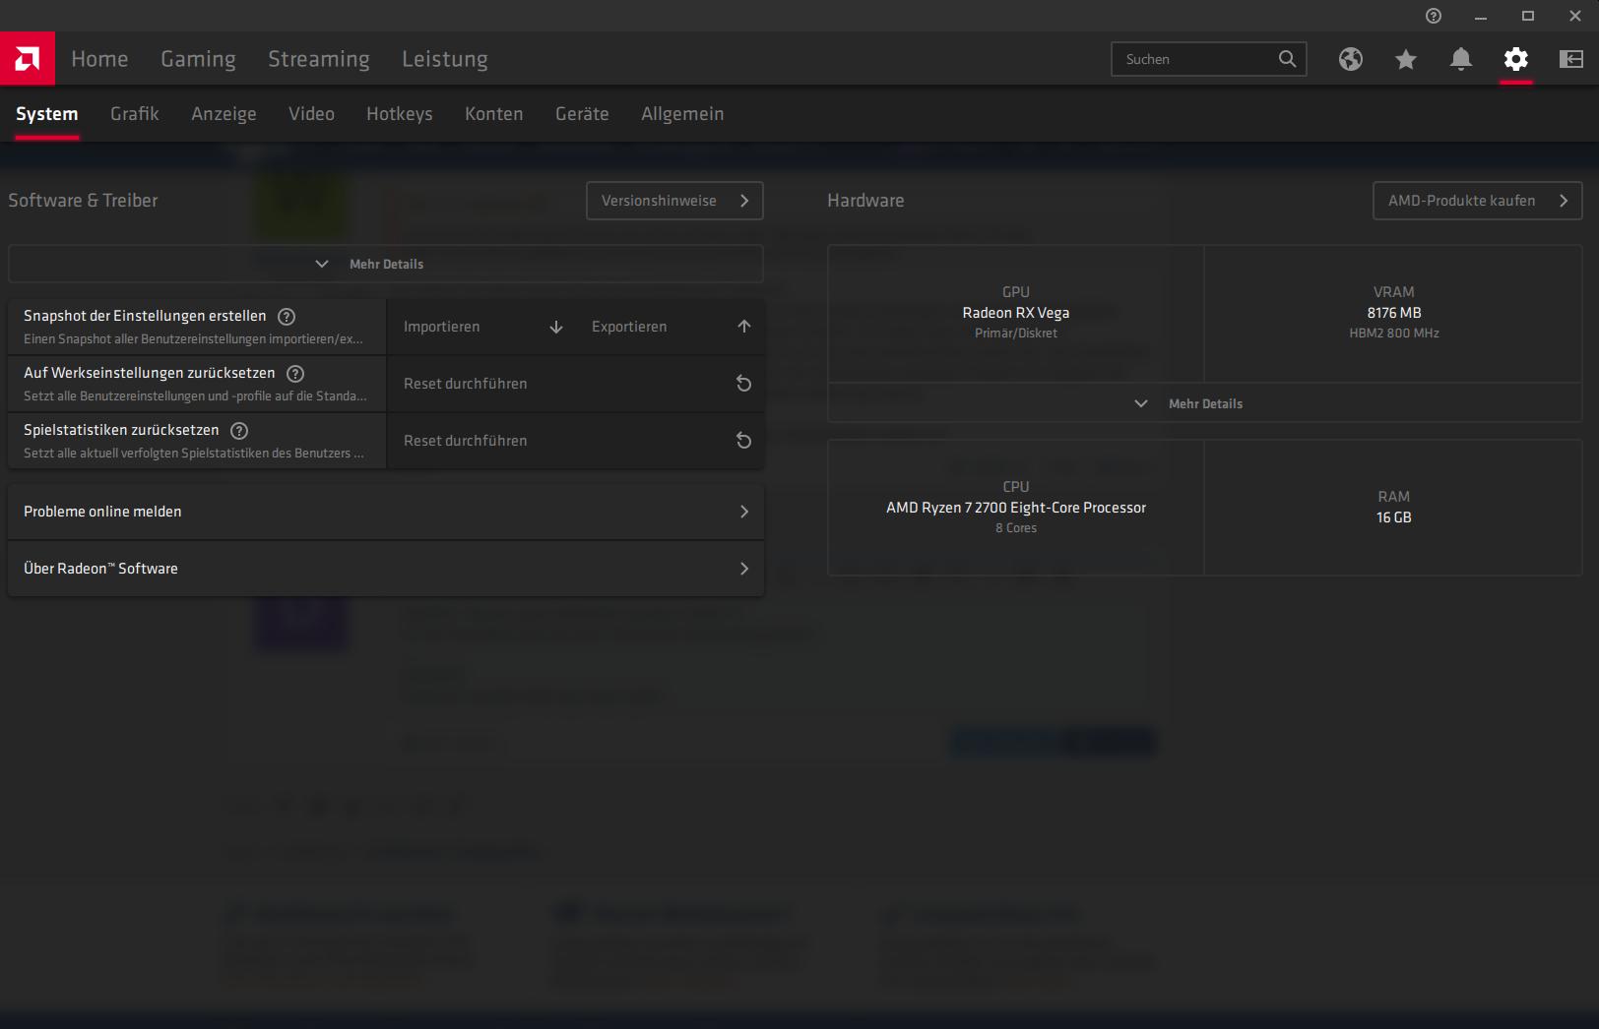Open the web browser globe icon
The height and width of the screenshot is (1029, 1599).
coord(1351,59)
